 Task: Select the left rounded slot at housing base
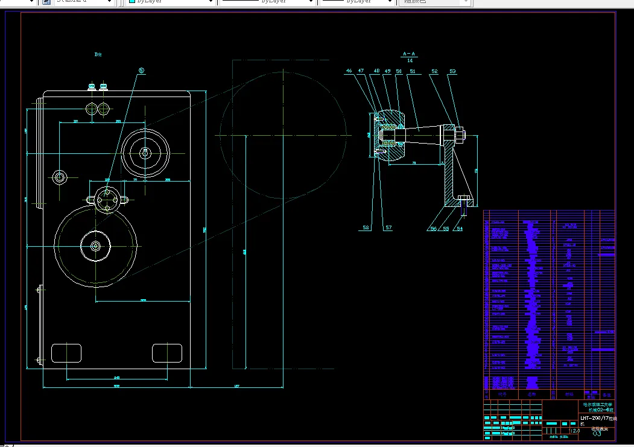tap(66, 353)
